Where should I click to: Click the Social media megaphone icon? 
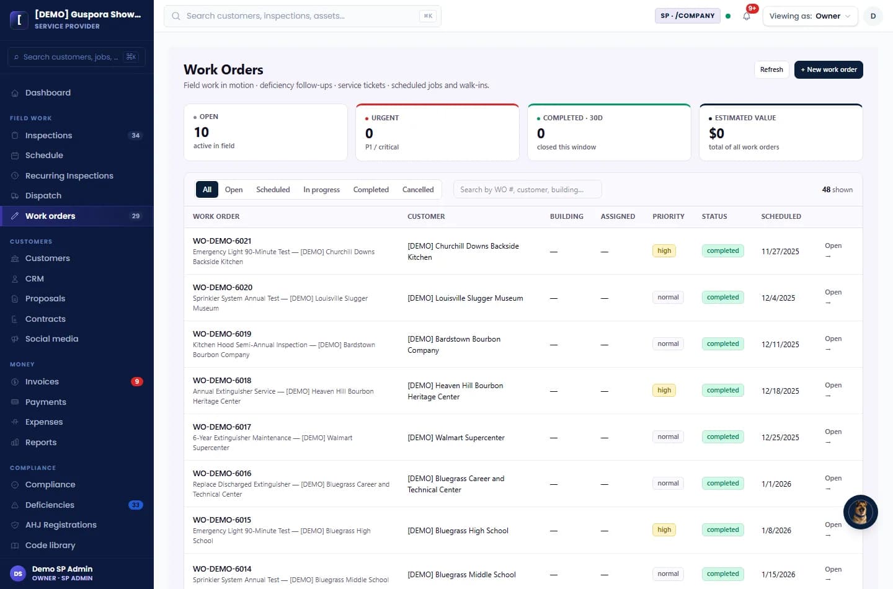pyautogui.click(x=15, y=339)
